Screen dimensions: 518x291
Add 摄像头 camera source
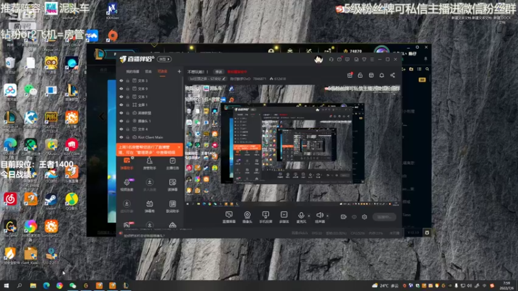coord(247,217)
